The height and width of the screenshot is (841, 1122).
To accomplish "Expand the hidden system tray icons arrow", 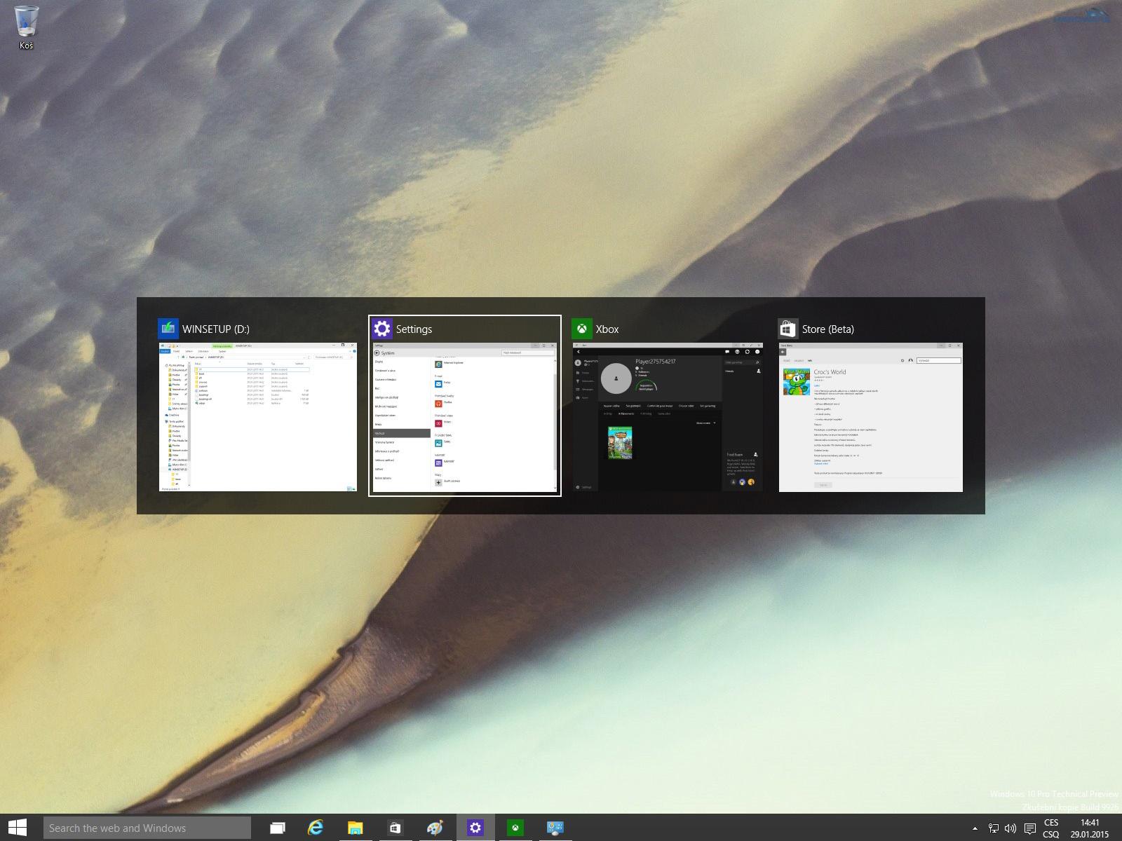I will [x=975, y=828].
